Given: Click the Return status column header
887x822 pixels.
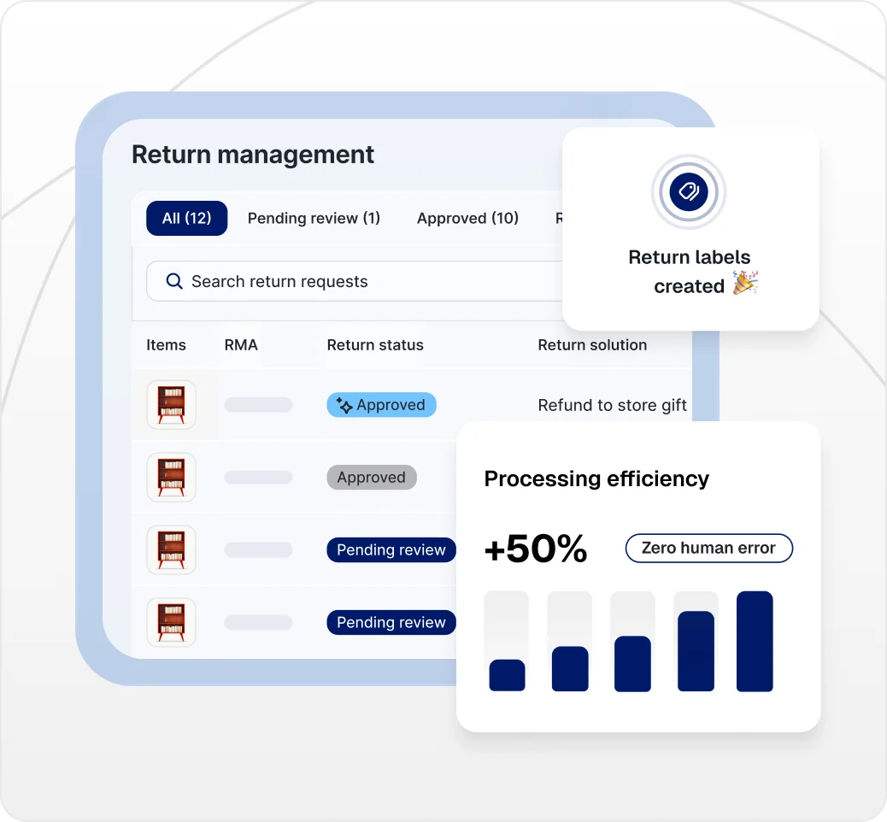Looking at the screenshot, I should coord(375,345).
